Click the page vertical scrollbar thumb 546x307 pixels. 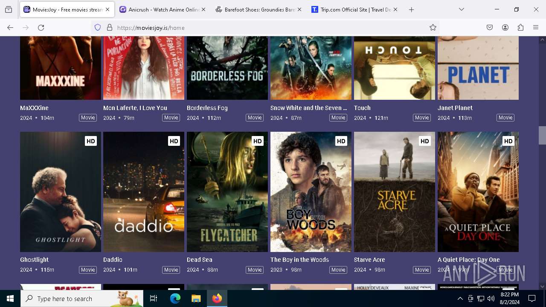pyautogui.click(x=542, y=136)
